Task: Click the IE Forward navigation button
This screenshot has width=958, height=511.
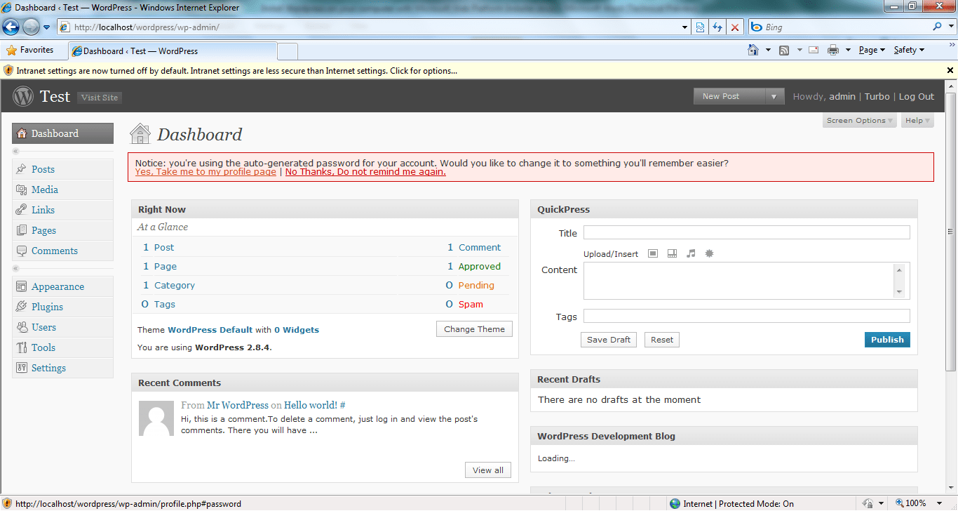Action: pos(31,27)
